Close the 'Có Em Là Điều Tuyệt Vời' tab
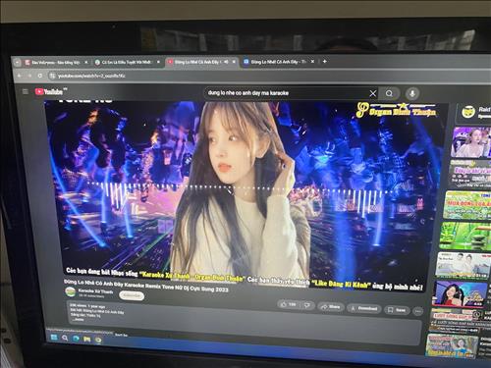The height and width of the screenshot is (368, 491). point(158,62)
